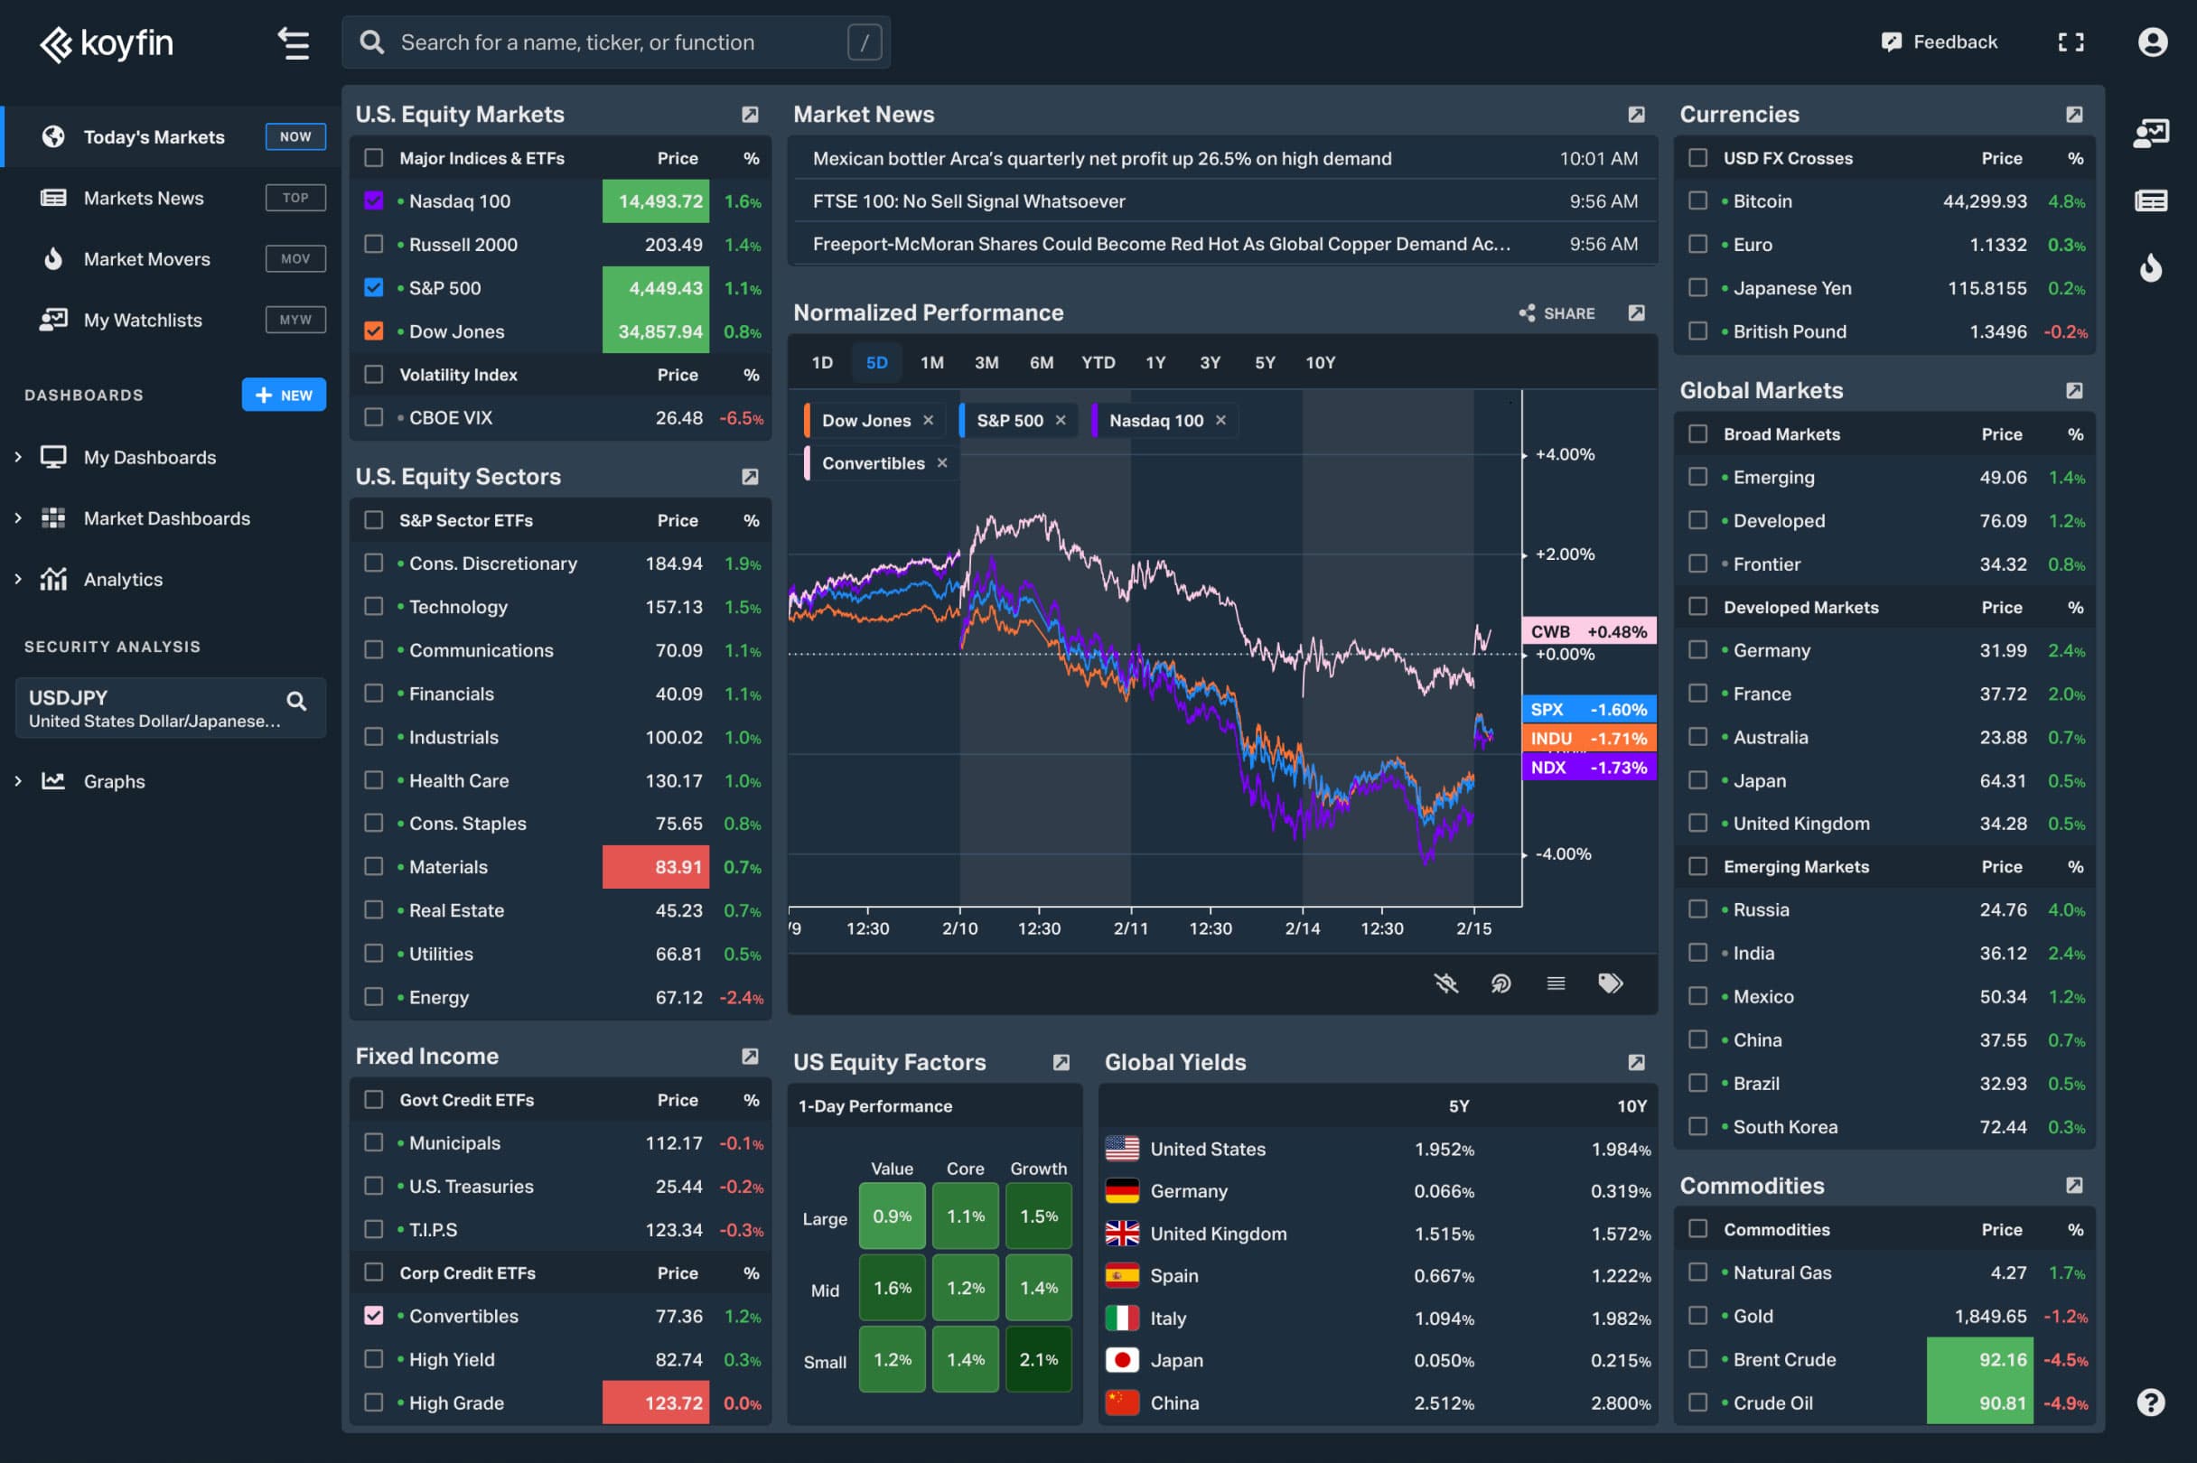Uncheck the Dow Jones checkbox
This screenshot has height=1463, width=2197.
coord(373,331)
